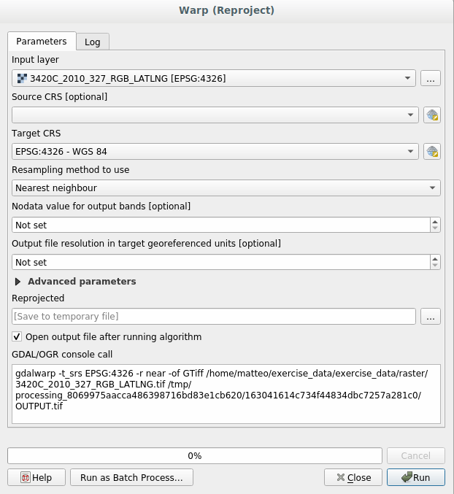Screen dimensions: 454x494
Task: Open the Source CRS combo box
Action: point(215,115)
